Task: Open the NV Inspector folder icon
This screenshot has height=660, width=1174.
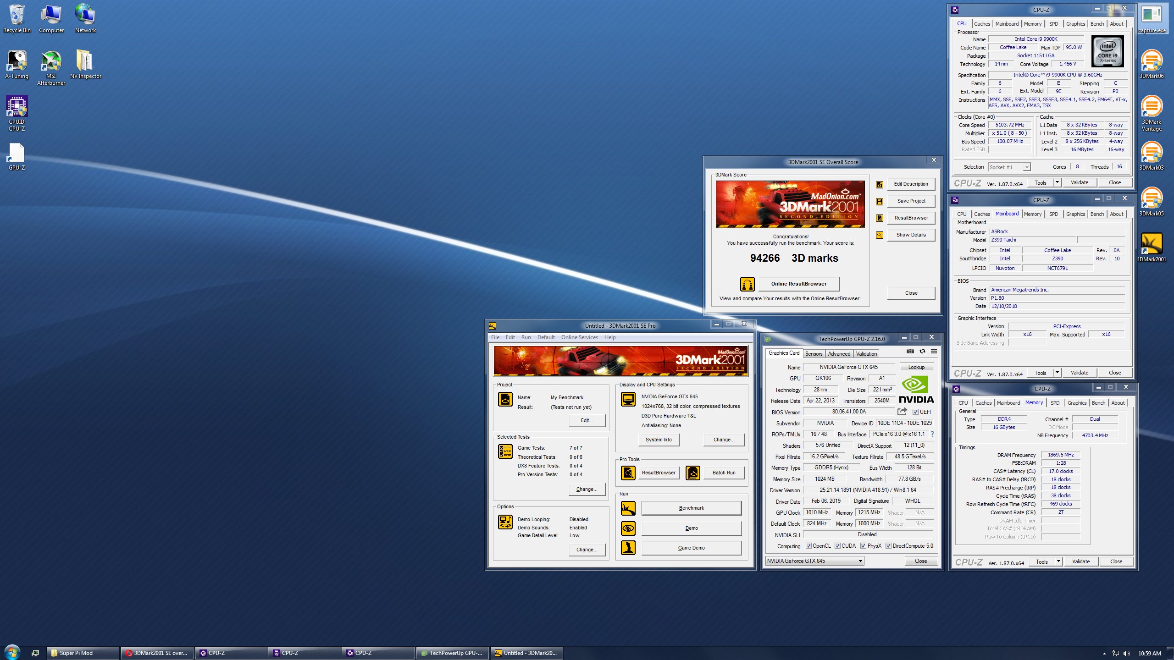Action: coord(85,65)
